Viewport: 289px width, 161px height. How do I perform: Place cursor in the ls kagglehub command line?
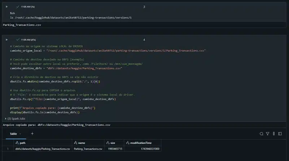click(x=71, y=17)
